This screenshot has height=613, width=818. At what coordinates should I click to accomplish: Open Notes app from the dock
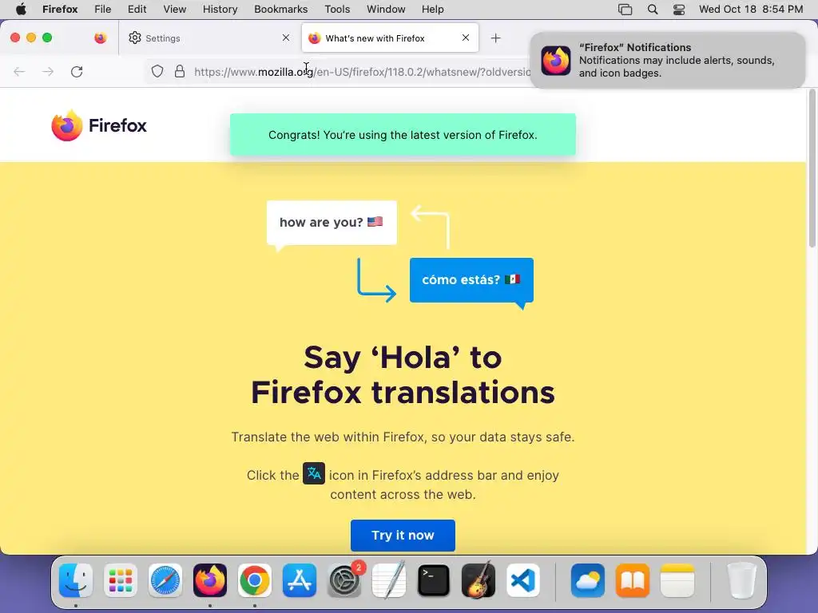click(x=677, y=580)
